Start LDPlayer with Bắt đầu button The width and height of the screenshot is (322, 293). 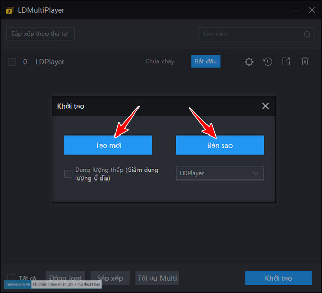click(x=206, y=61)
